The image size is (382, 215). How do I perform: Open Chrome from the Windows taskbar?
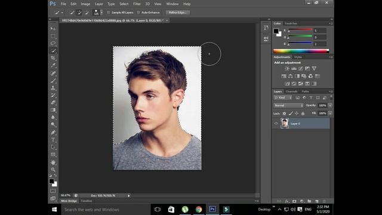coord(199,210)
